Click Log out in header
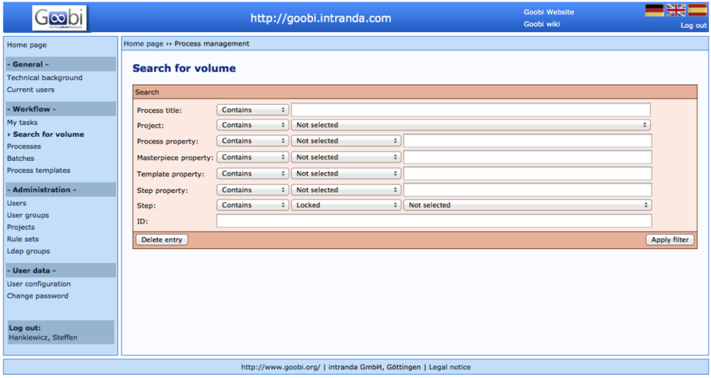 click(694, 26)
